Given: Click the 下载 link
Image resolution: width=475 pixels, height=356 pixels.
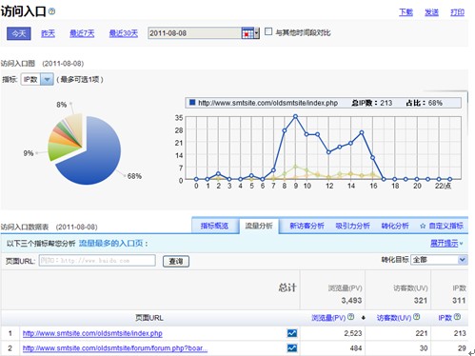Looking at the screenshot, I should tap(406, 12).
